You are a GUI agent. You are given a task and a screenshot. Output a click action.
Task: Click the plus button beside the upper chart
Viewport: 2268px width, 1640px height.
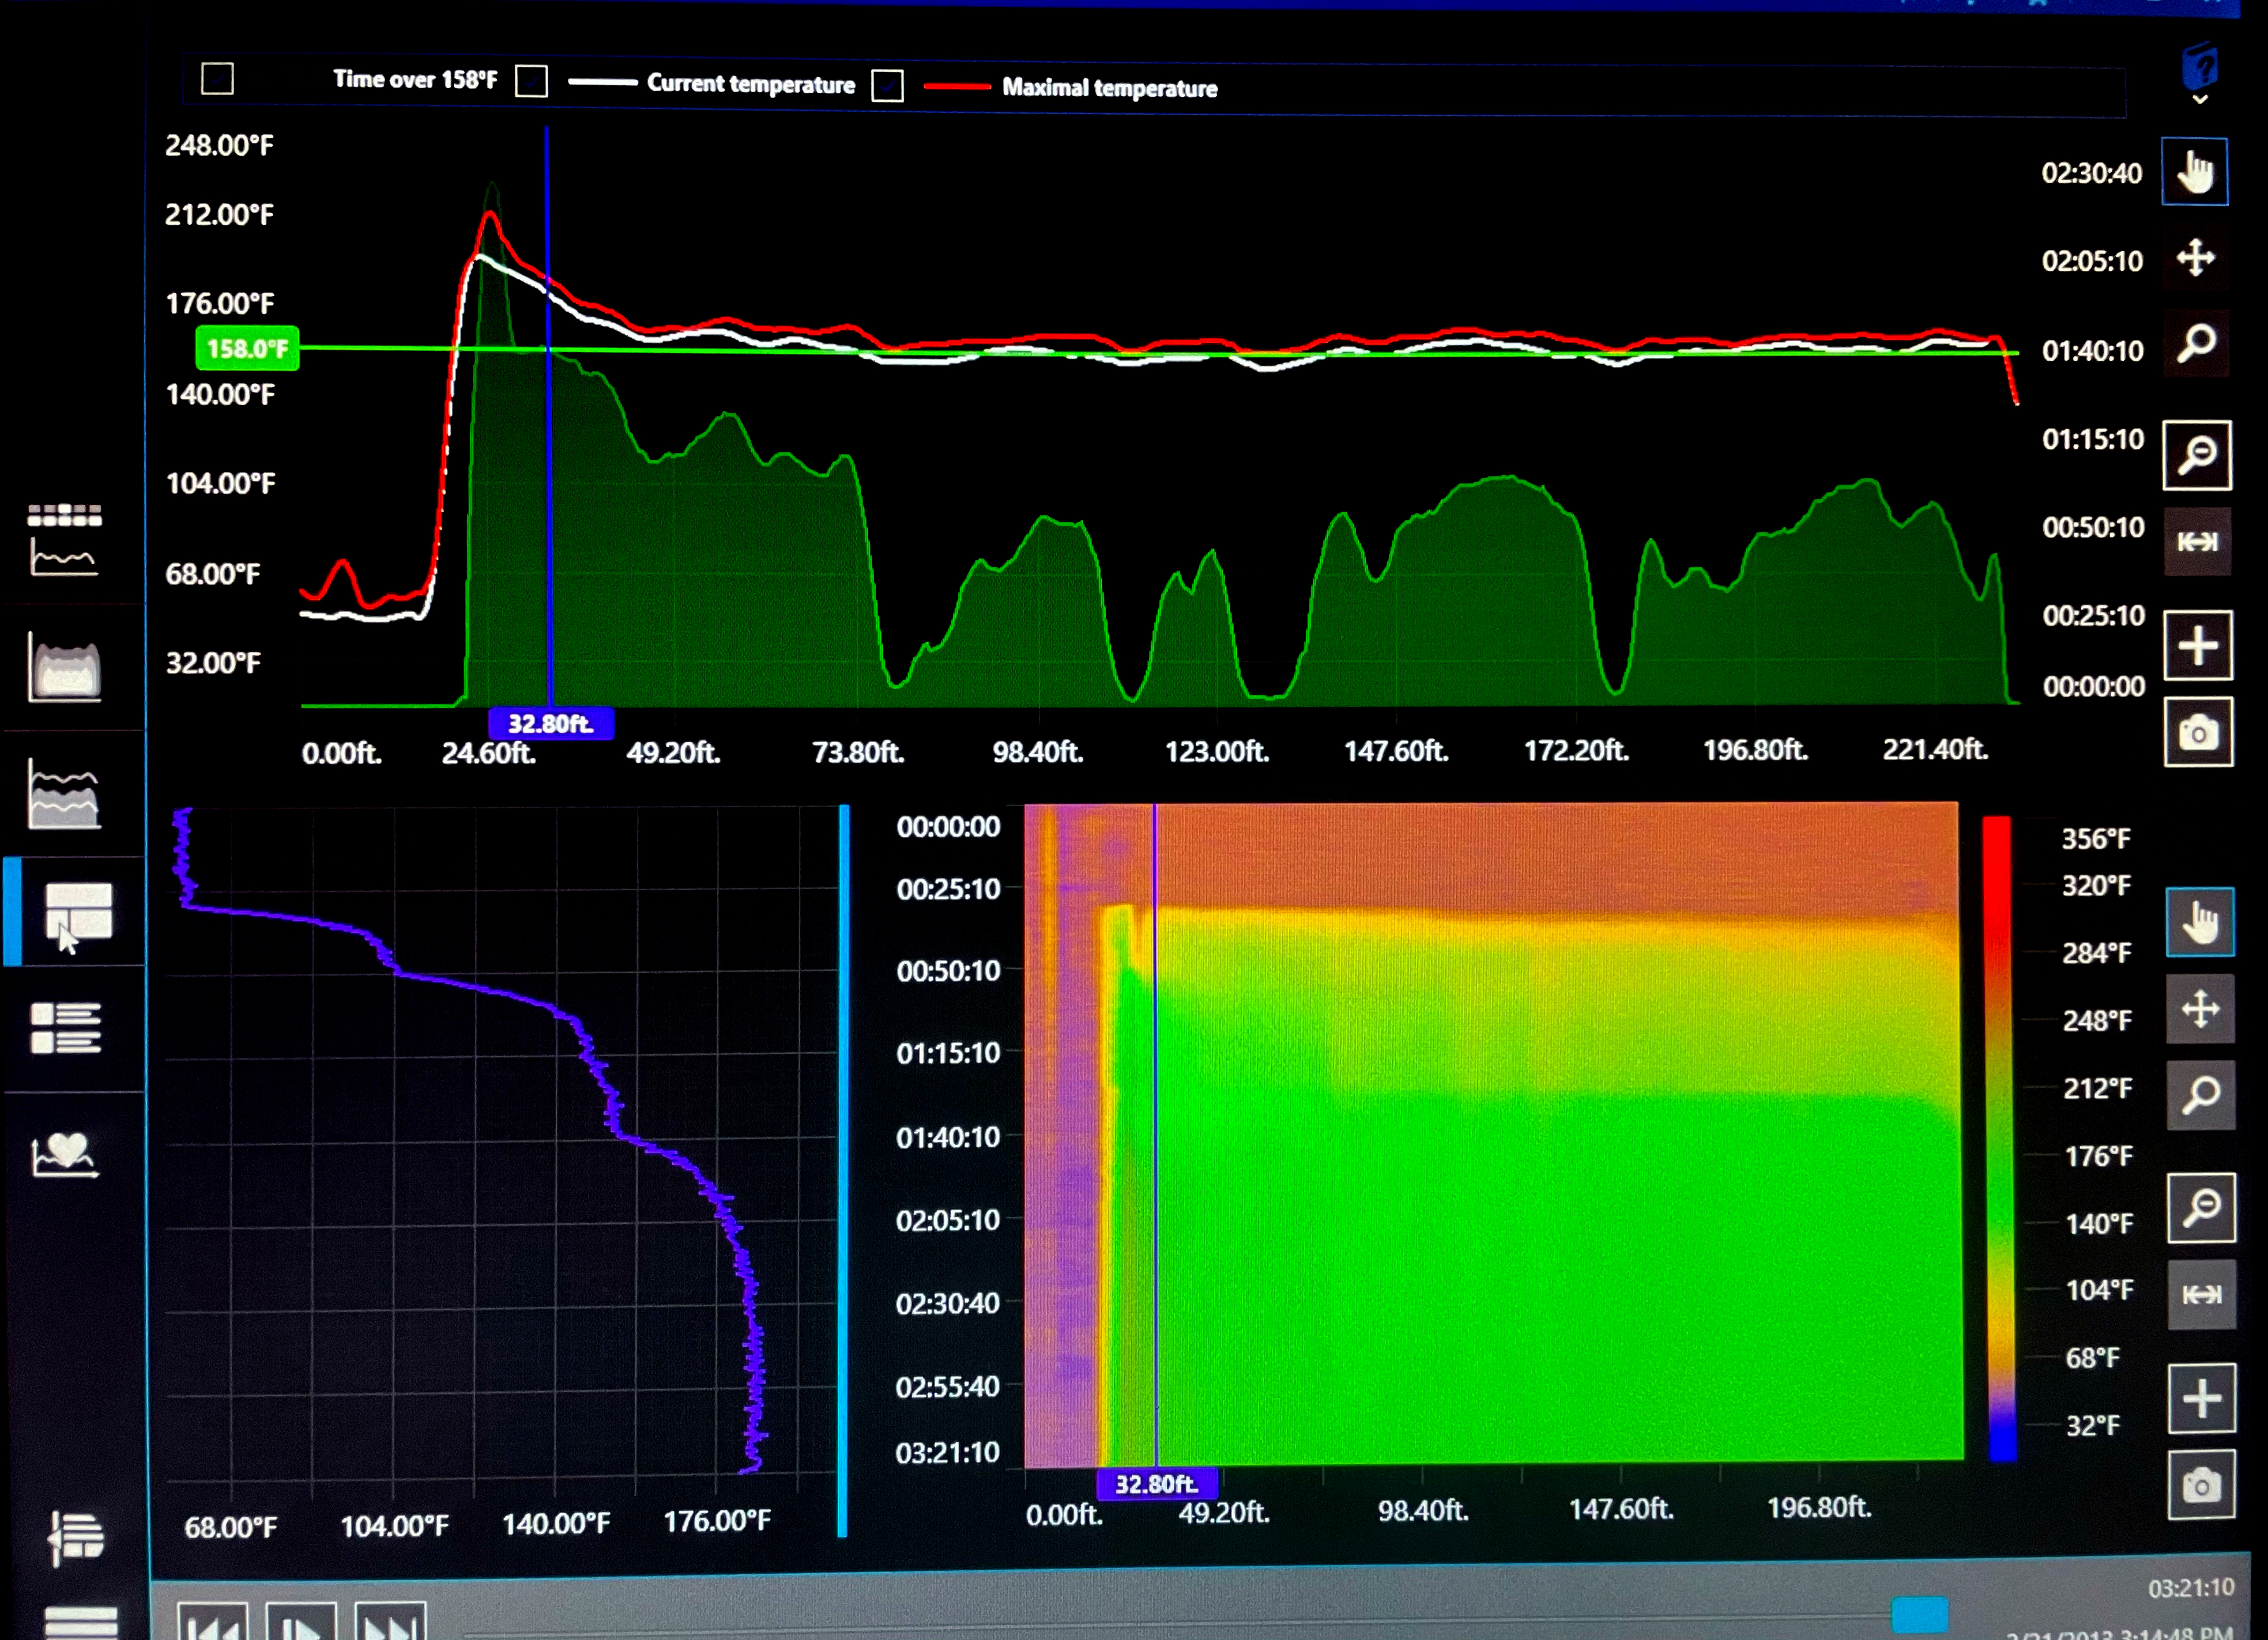click(2197, 645)
